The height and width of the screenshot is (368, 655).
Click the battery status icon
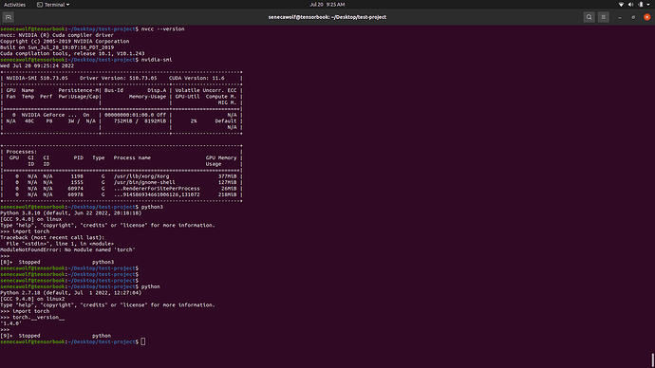click(641, 5)
